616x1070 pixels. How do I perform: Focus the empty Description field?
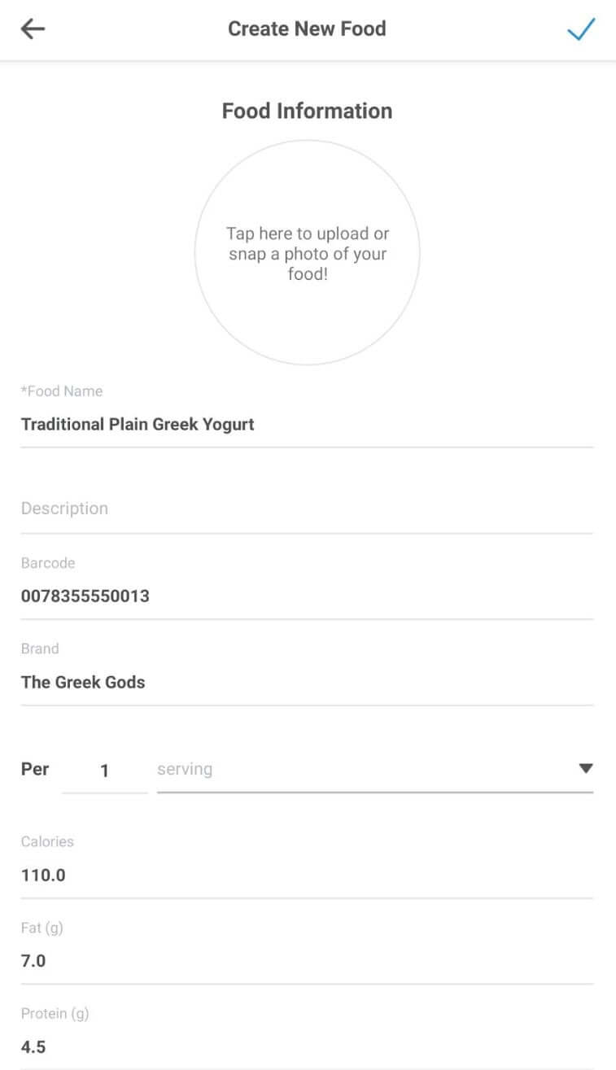click(307, 509)
